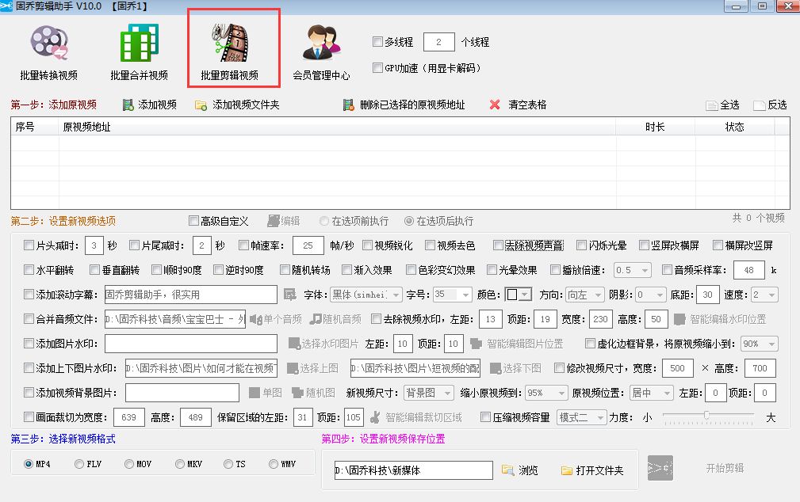Click 浏览 to browse save location

point(522,468)
